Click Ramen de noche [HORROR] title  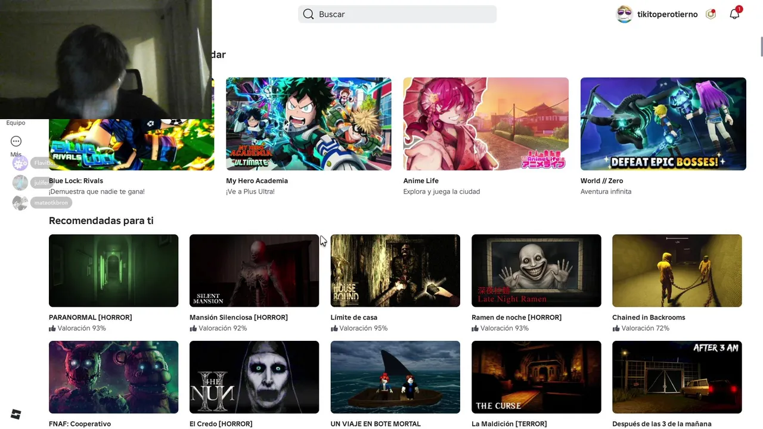517,318
